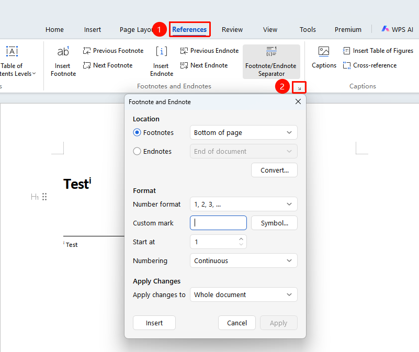
Task: Expand the Numbering Continuous dropdown
Action: [x=243, y=260]
